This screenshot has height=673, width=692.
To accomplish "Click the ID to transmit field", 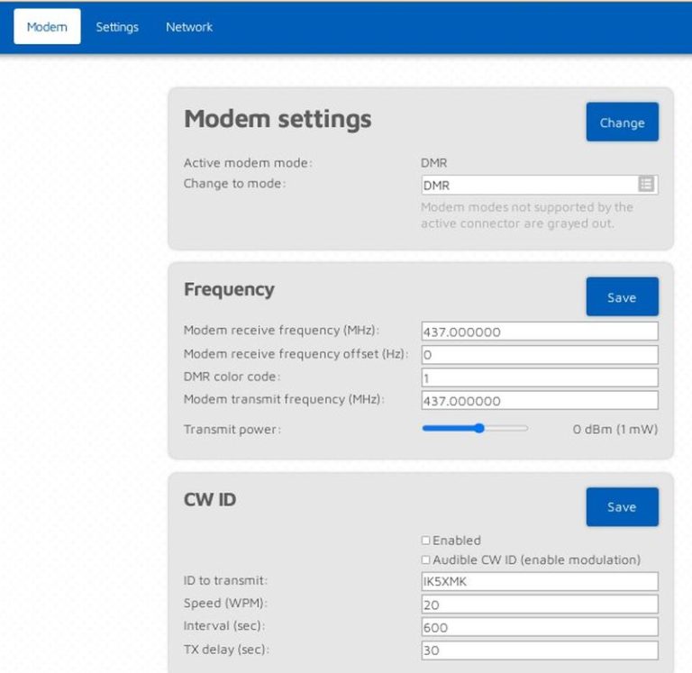I will (x=540, y=581).
